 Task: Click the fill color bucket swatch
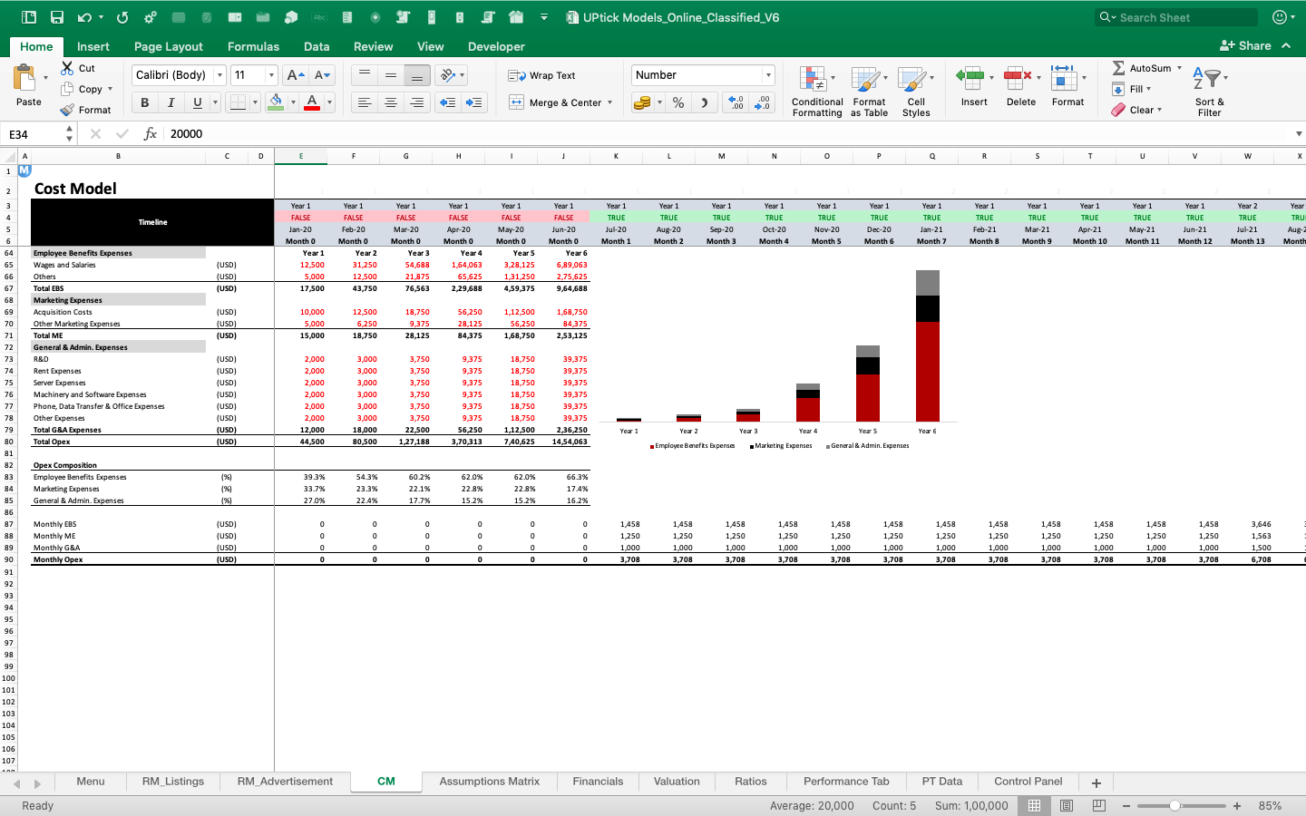click(x=276, y=102)
